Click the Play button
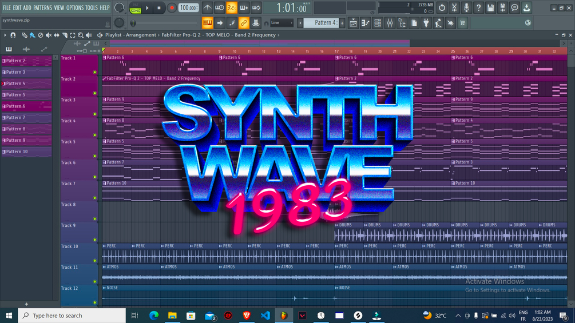Image resolution: width=575 pixels, height=323 pixels. pyautogui.click(x=147, y=7)
